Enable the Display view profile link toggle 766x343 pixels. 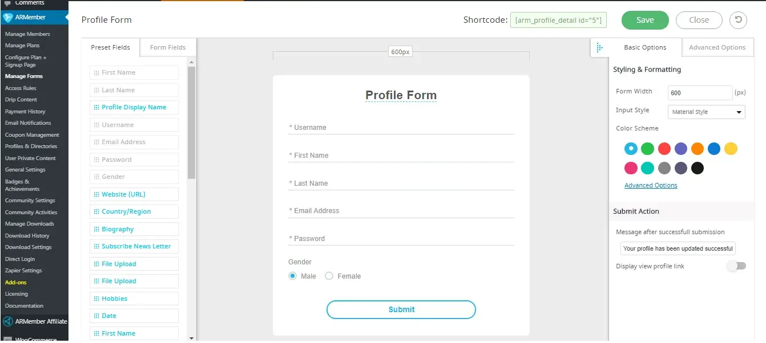click(736, 266)
